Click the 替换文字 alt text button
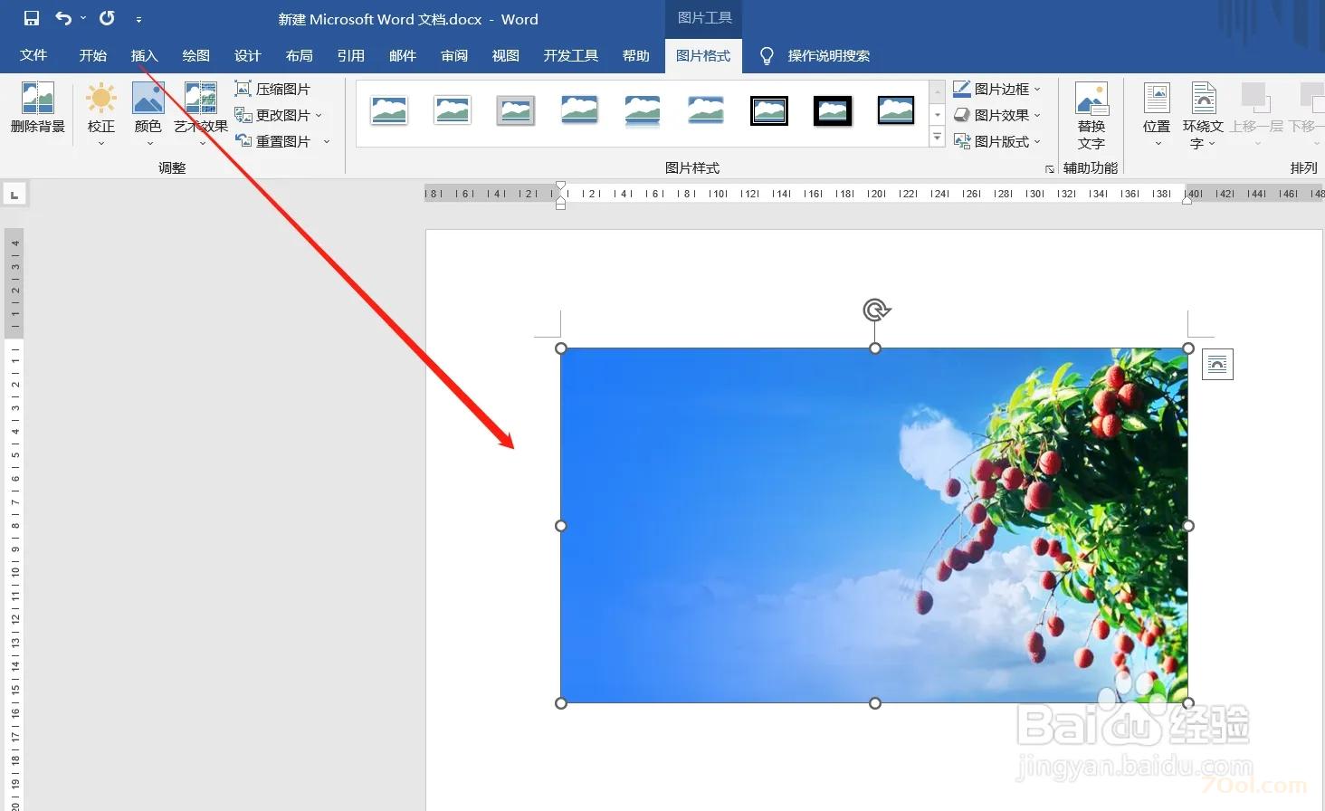 coord(1091,116)
